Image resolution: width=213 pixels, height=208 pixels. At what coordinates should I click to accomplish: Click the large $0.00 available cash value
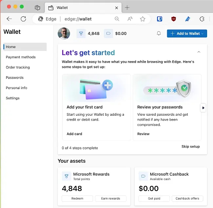(149, 189)
